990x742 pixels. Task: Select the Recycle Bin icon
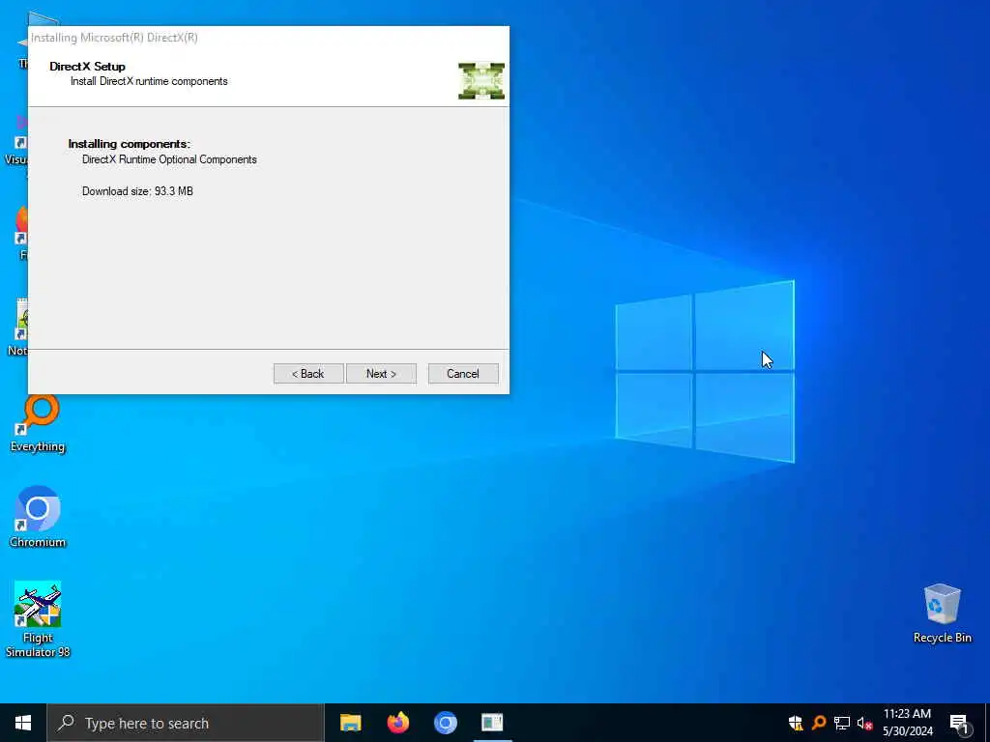942,614
